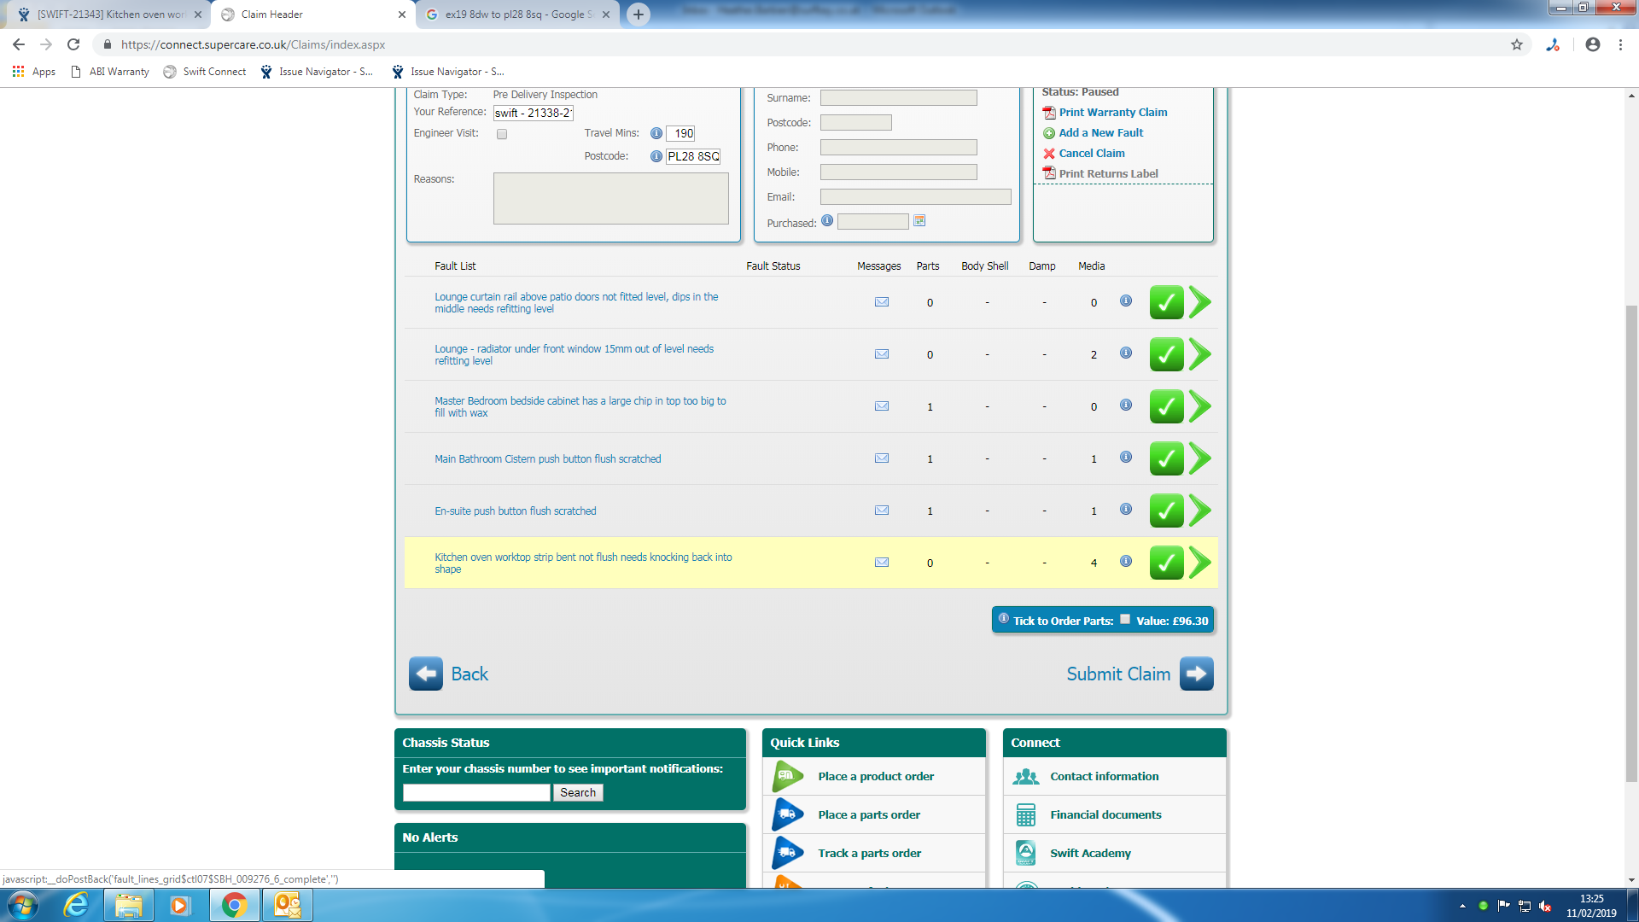The width and height of the screenshot is (1639, 922).
Task: Click green arrow on Master Bedroom cabinet row
Action: click(x=1200, y=406)
